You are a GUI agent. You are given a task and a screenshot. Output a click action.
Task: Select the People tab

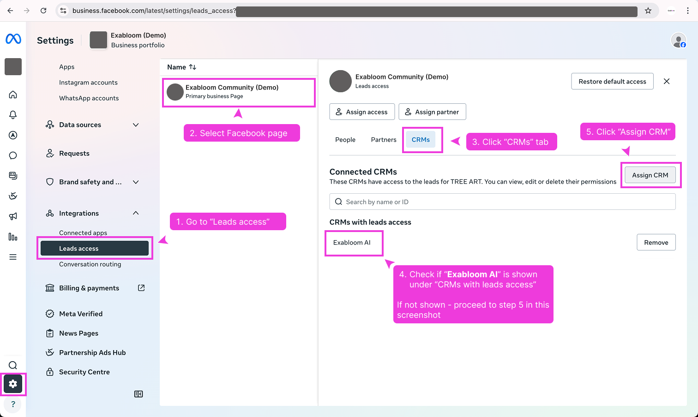click(x=345, y=139)
